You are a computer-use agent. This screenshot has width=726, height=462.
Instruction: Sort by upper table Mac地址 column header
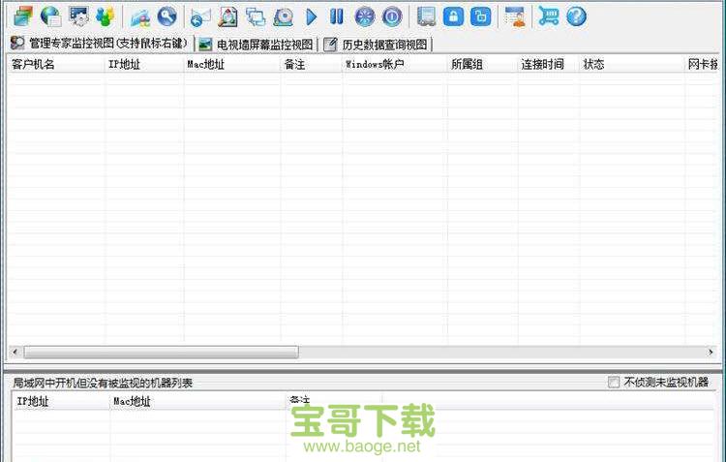[232, 65]
